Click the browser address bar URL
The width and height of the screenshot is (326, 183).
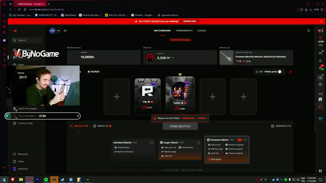click(x=46, y=9)
